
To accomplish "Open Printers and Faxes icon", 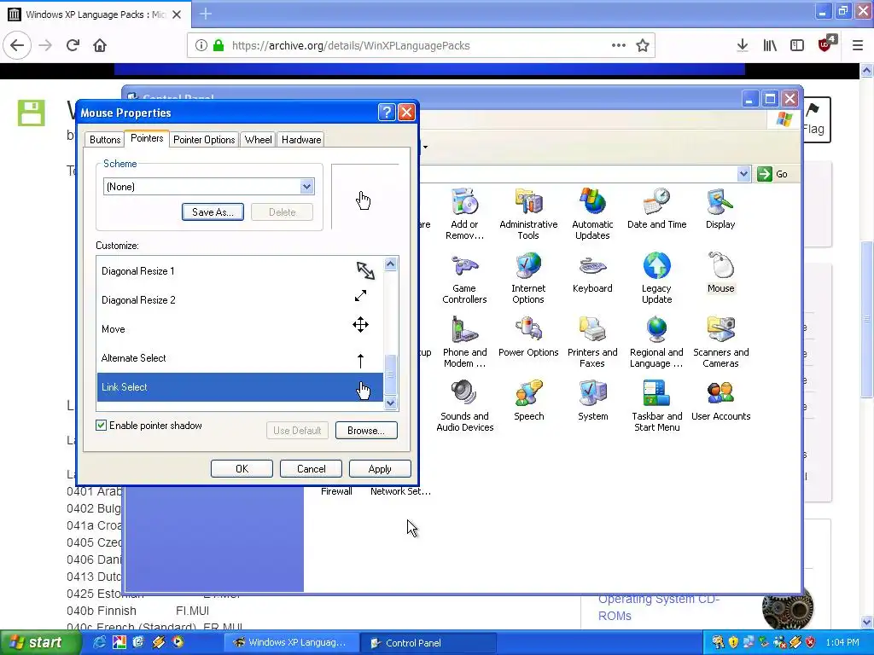I will click(592, 342).
